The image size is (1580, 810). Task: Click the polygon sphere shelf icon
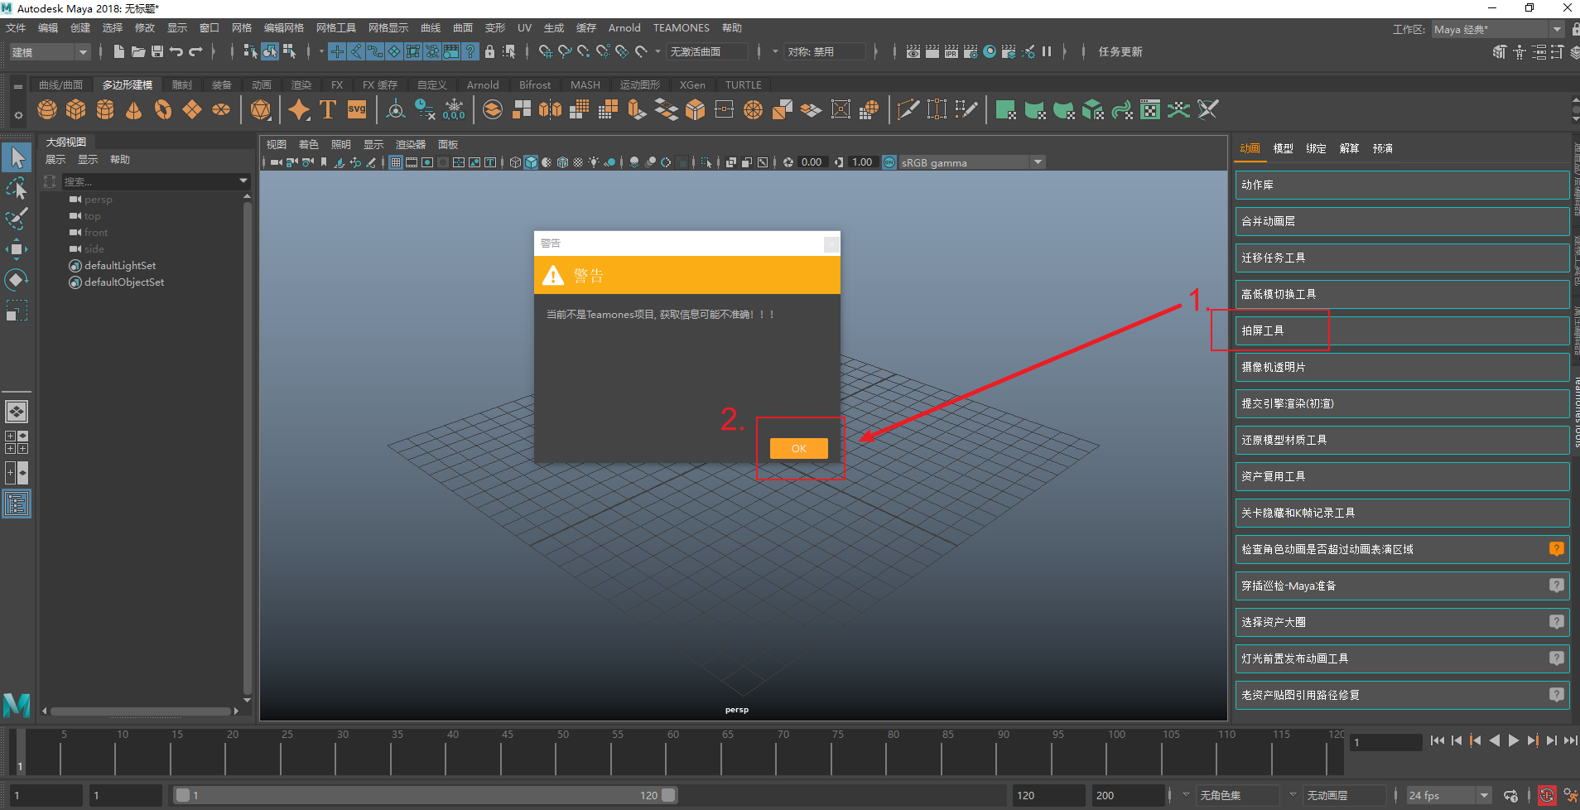click(47, 109)
